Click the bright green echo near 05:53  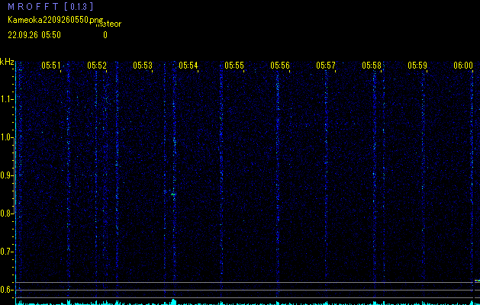(173, 194)
